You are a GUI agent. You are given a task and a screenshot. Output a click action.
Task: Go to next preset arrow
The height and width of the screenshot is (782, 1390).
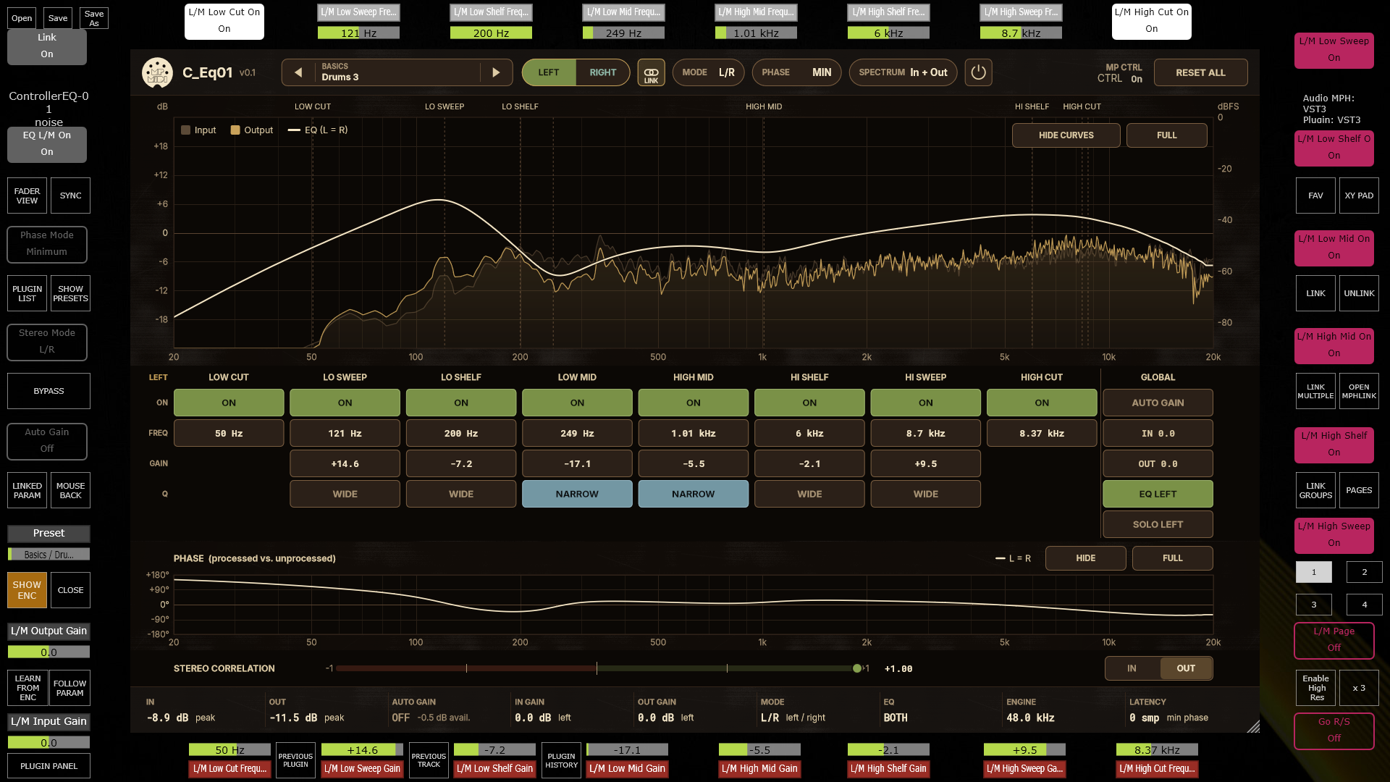(x=496, y=72)
